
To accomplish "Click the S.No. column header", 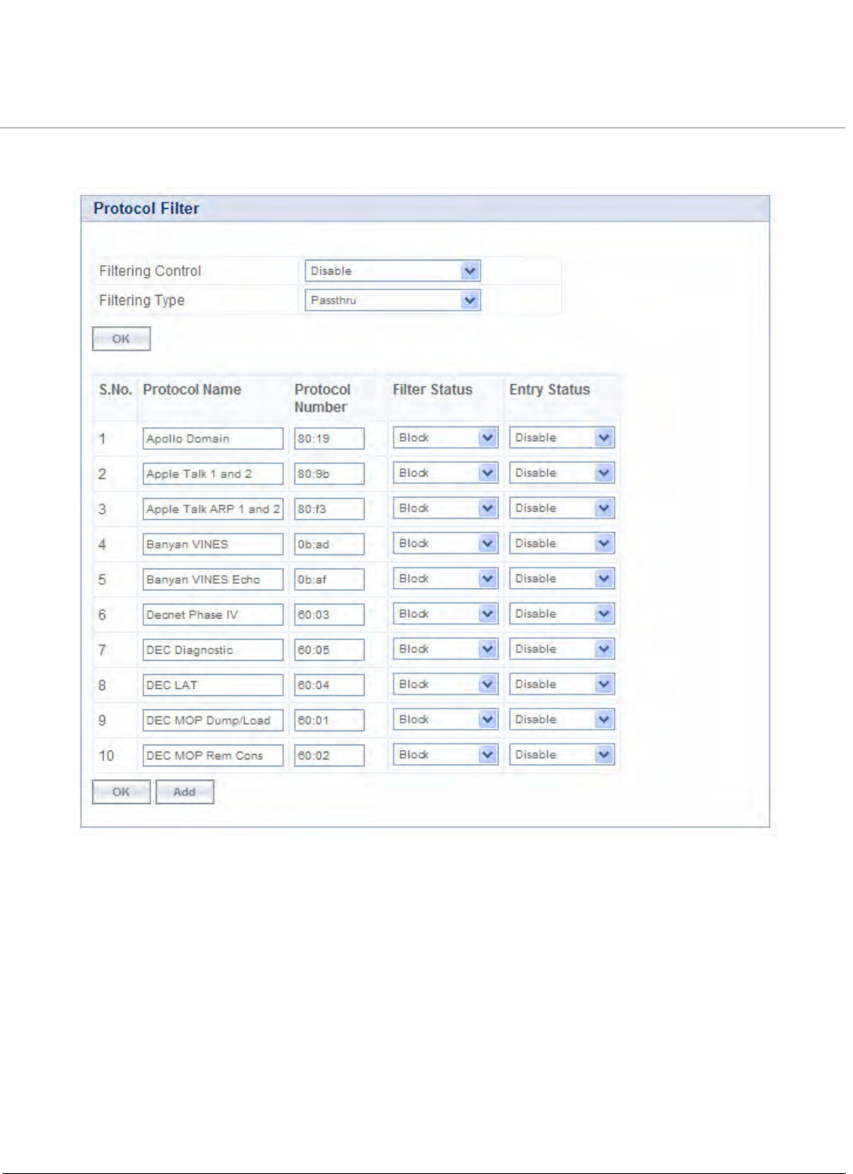I will (x=115, y=390).
